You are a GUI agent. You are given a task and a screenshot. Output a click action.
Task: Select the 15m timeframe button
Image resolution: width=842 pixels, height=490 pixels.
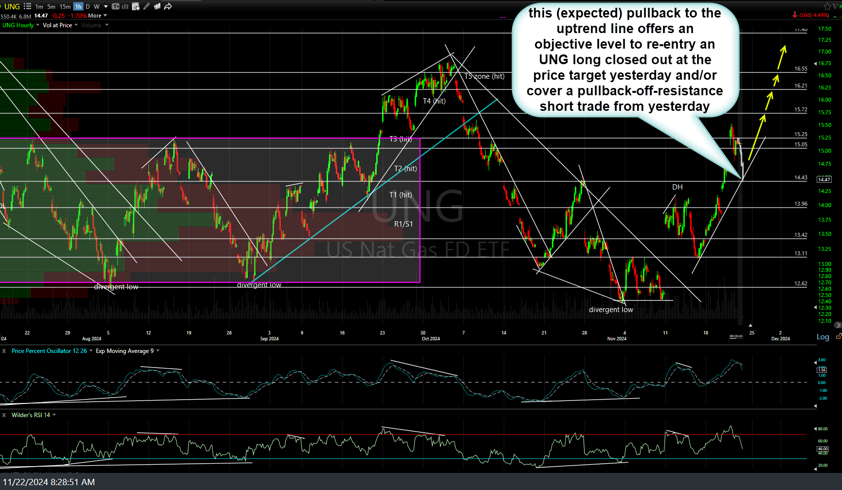65,6
